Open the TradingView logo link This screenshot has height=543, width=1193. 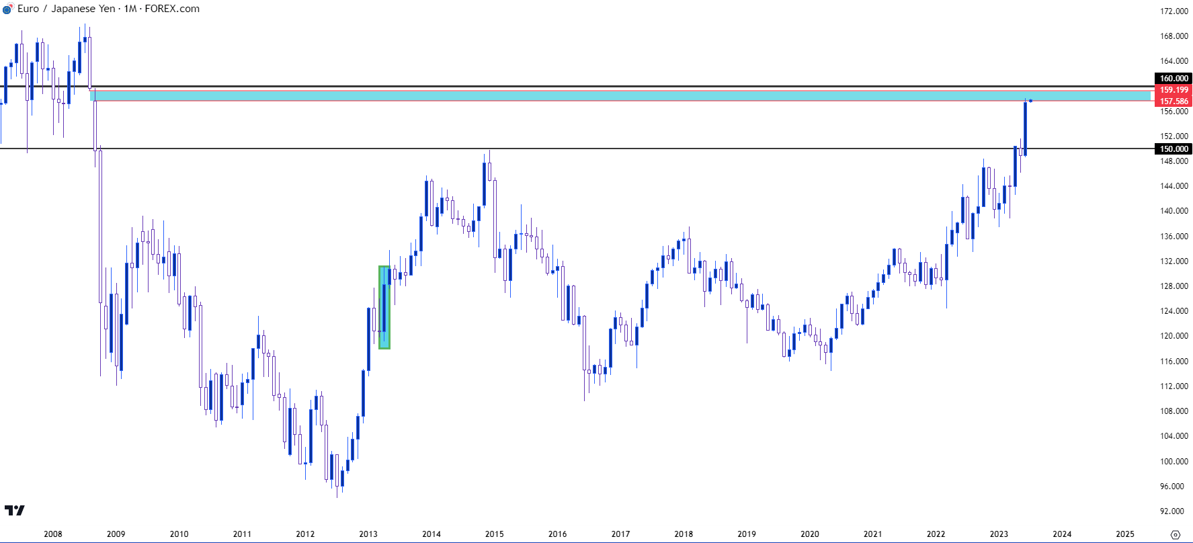14,511
